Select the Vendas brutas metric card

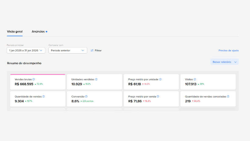click(x=37, y=82)
